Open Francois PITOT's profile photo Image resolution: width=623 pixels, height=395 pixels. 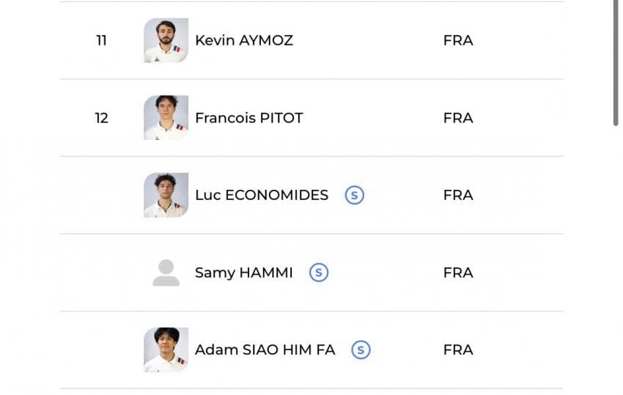166,117
